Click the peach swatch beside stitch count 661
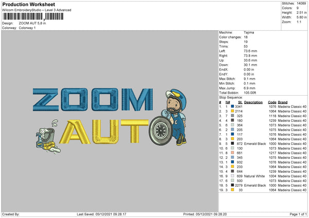The image size is (309, 218). 233,153
